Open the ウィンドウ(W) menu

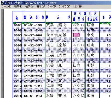point(64,6)
